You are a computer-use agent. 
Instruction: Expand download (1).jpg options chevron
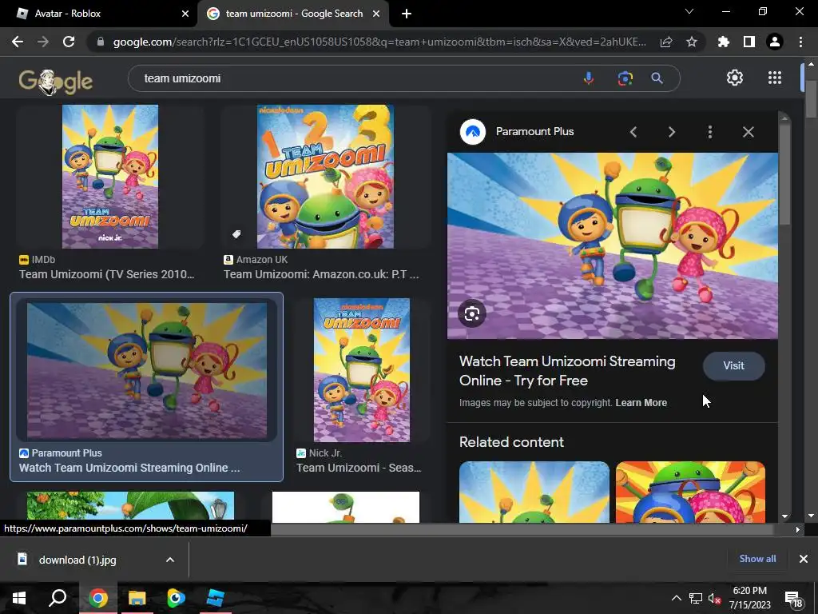[x=170, y=560]
